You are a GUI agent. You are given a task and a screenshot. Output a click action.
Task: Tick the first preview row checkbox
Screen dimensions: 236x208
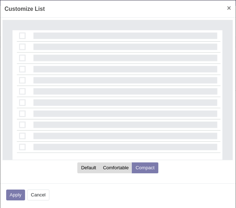pyautogui.click(x=23, y=36)
